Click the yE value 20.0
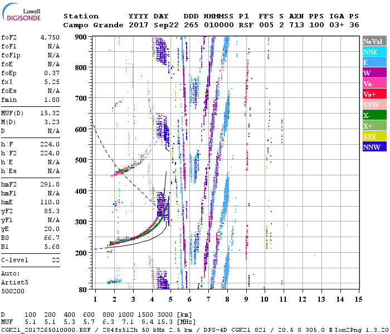 [52, 229]
